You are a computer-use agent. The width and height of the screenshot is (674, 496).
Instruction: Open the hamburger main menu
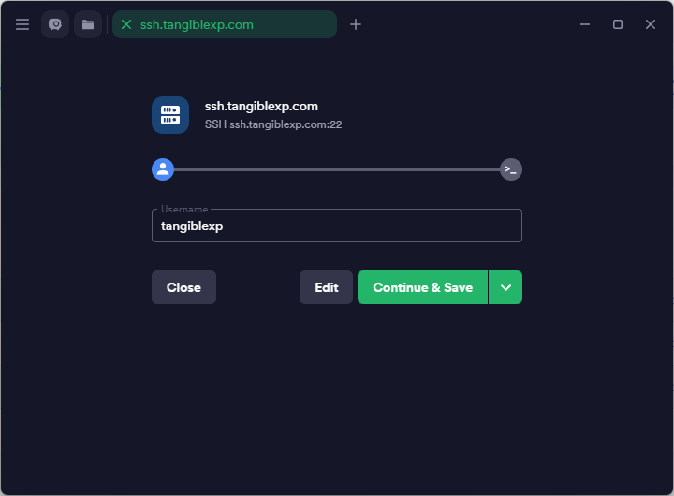click(22, 24)
